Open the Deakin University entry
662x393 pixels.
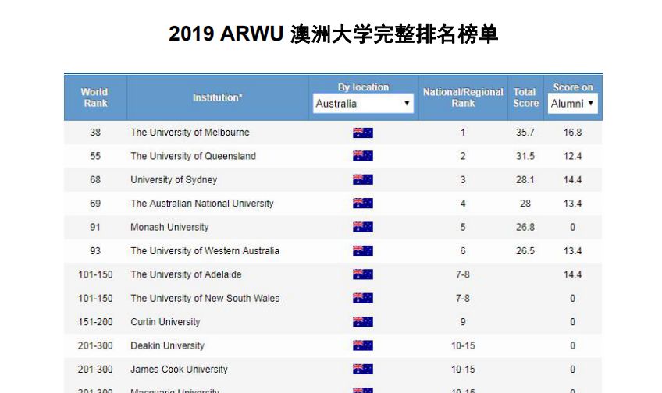click(167, 345)
